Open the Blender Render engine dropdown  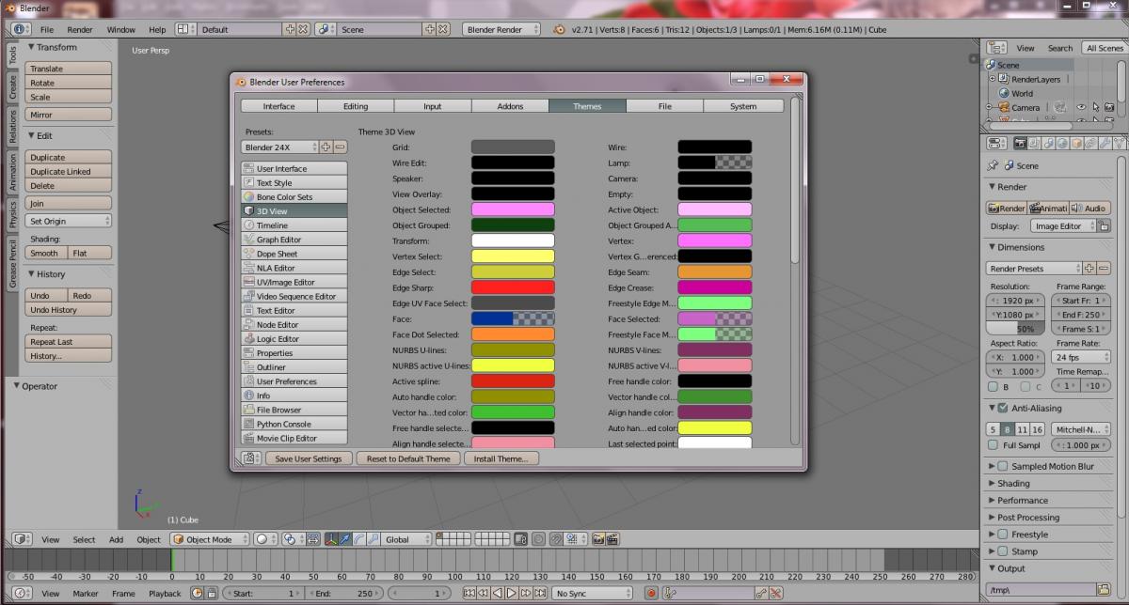point(501,29)
